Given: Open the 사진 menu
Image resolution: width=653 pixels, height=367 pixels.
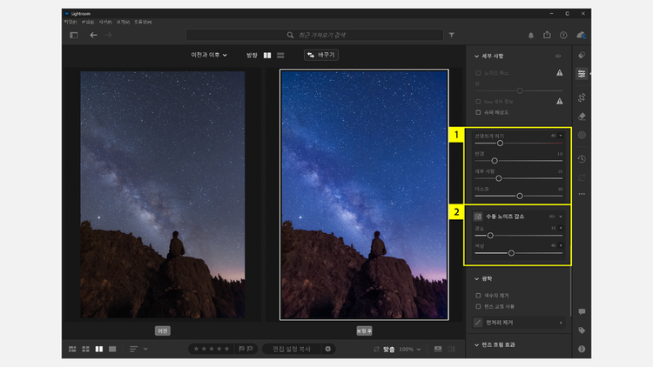Looking at the screenshot, I should tap(105, 22).
